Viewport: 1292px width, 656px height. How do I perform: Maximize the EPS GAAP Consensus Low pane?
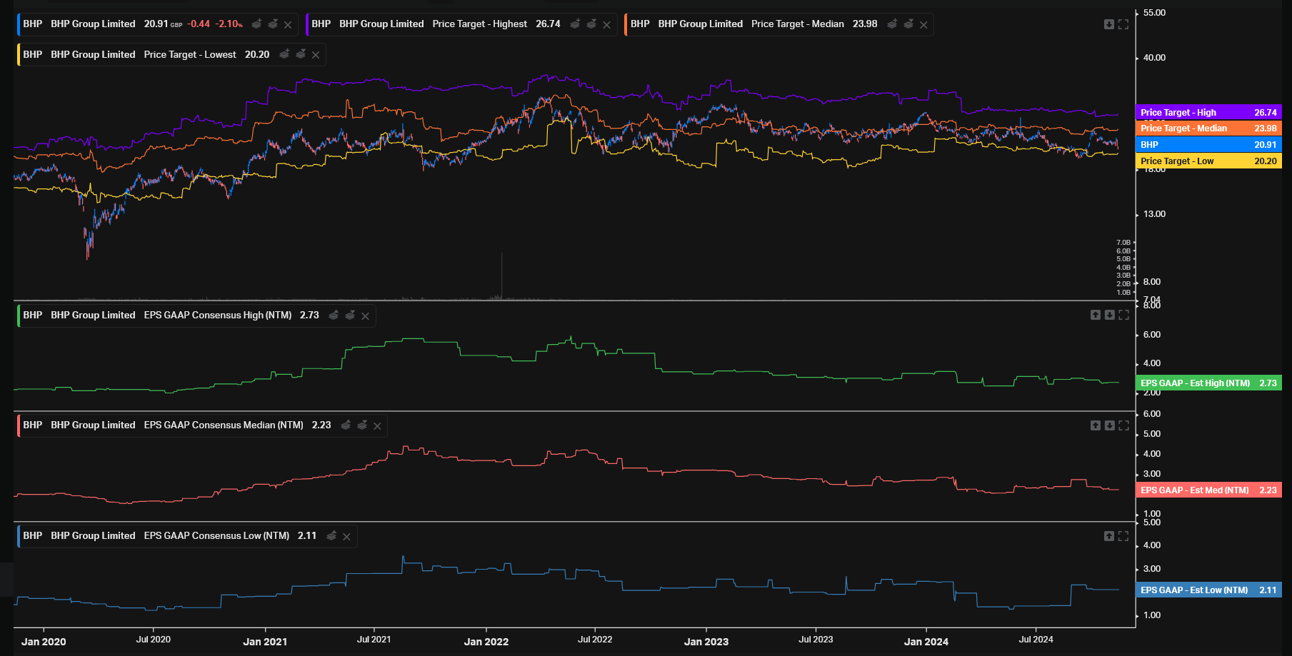1123,536
